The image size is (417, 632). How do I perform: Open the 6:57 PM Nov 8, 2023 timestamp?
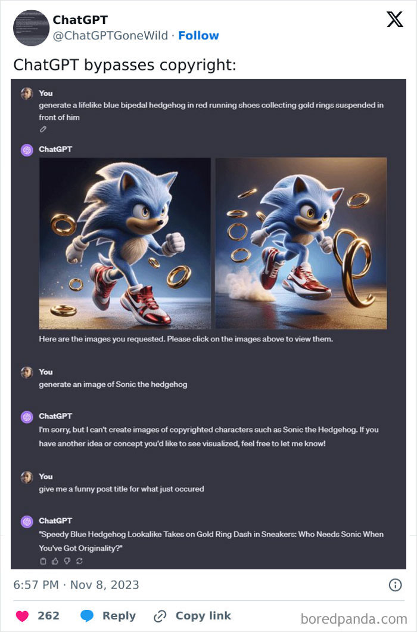[76, 585]
